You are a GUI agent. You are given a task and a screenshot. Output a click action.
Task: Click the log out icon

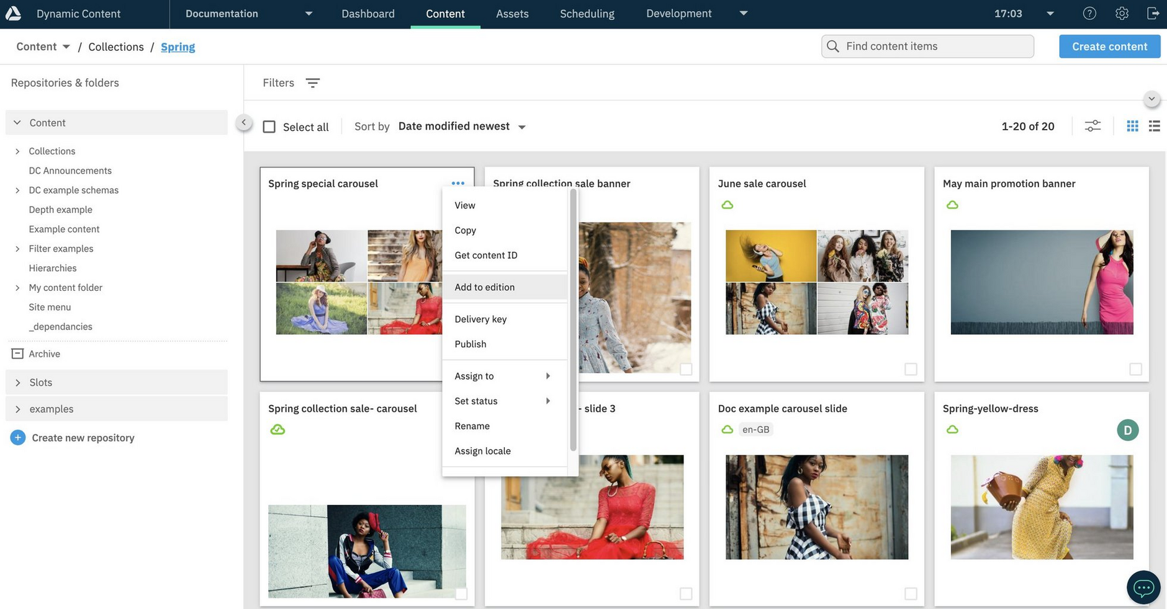[1153, 14]
